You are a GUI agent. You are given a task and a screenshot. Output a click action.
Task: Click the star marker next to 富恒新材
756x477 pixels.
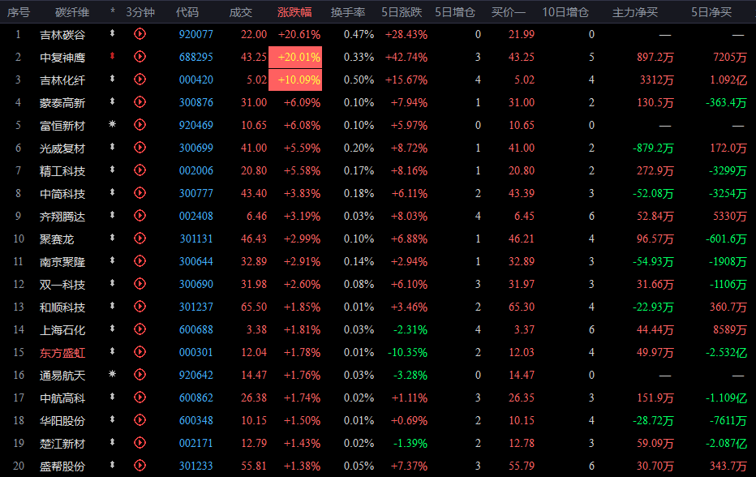(x=113, y=125)
